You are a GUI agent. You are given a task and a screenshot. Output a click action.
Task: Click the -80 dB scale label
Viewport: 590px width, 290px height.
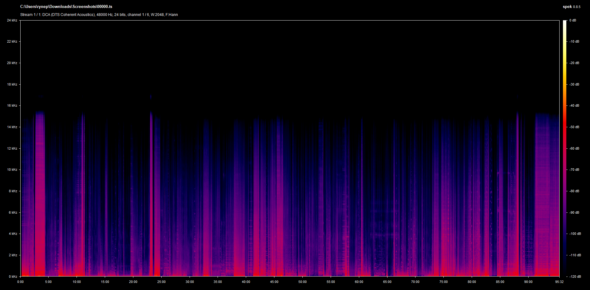(x=574, y=191)
